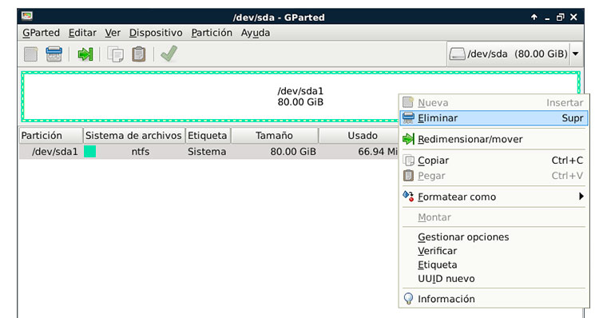Image resolution: width=607 pixels, height=318 pixels.
Task: Select Formatear como in context menu
Action: coord(494,197)
